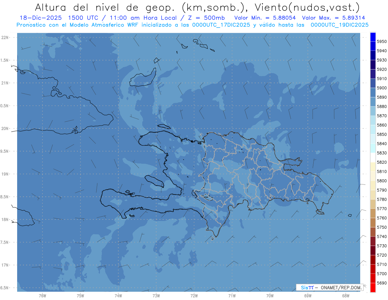Click the initialization time '0000UTC_17DIC2025'
Image resolution: width=388 pixels, height=300 pixels.
(x=222, y=25)
